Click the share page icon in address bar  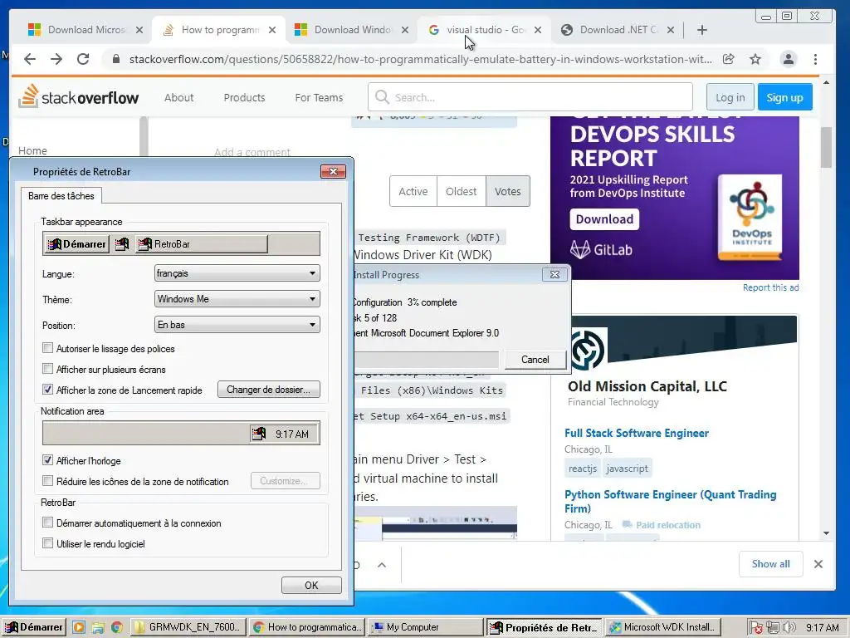click(x=729, y=59)
